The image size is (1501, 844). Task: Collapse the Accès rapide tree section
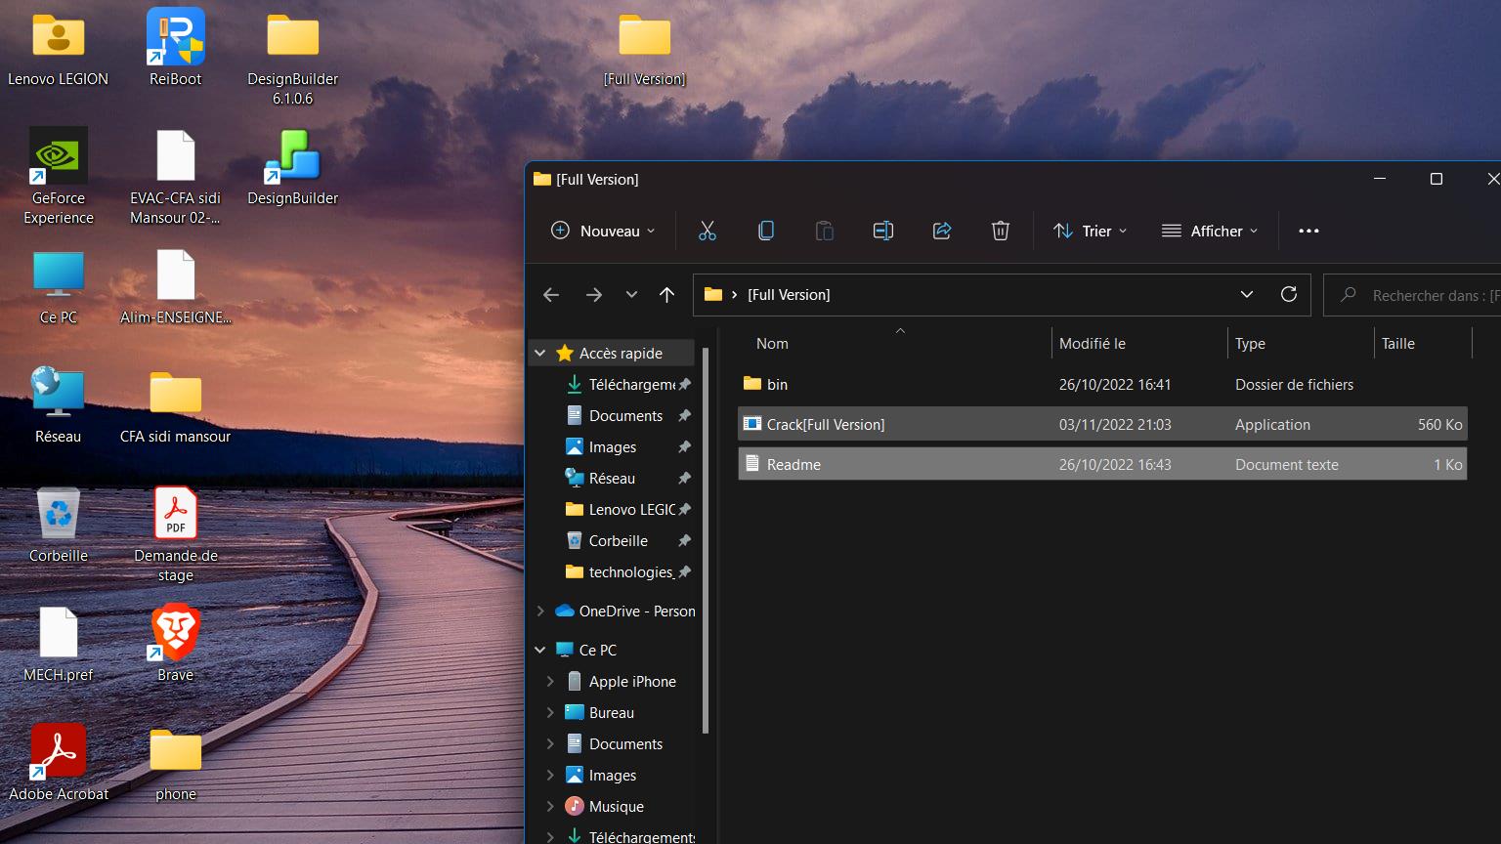[540, 353]
